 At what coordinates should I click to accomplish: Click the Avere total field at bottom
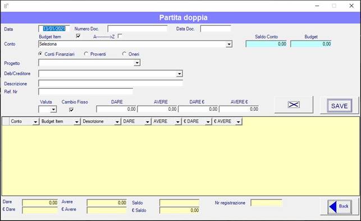click(x=107, y=203)
